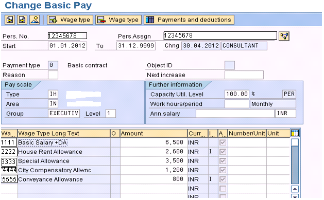Screen dimensions: 324x200
Task: Click the Chng date 30.04.2012 field
Action: tap(201, 46)
